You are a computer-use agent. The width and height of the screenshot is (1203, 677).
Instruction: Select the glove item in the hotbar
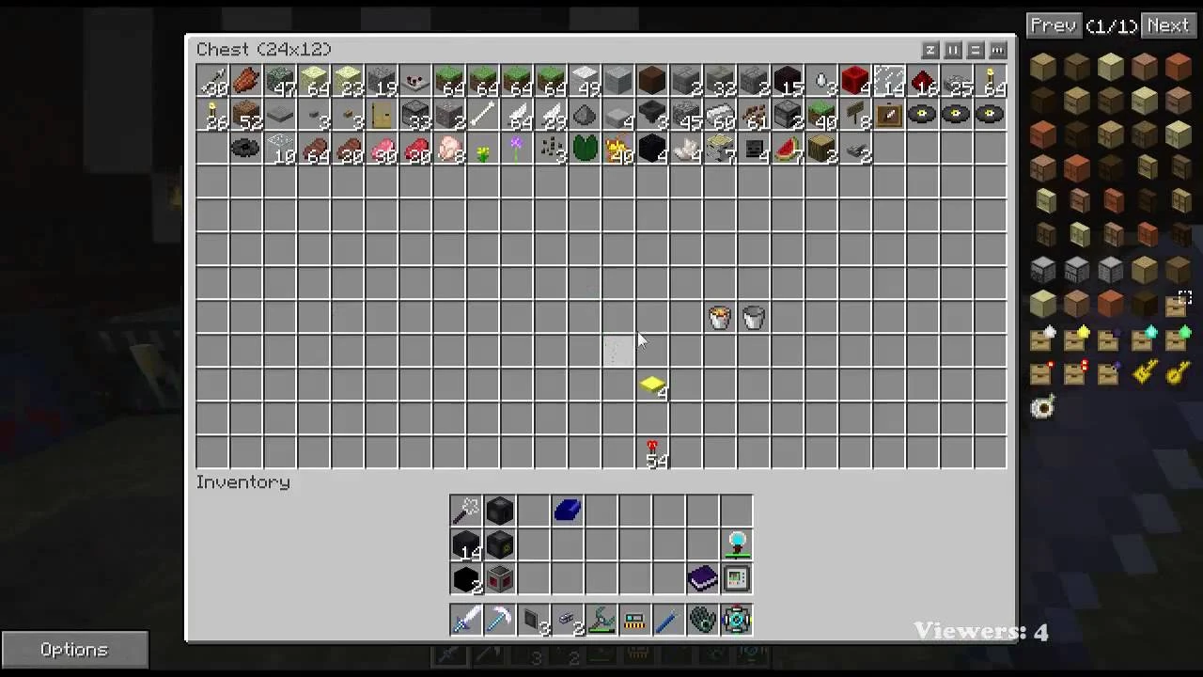click(703, 620)
